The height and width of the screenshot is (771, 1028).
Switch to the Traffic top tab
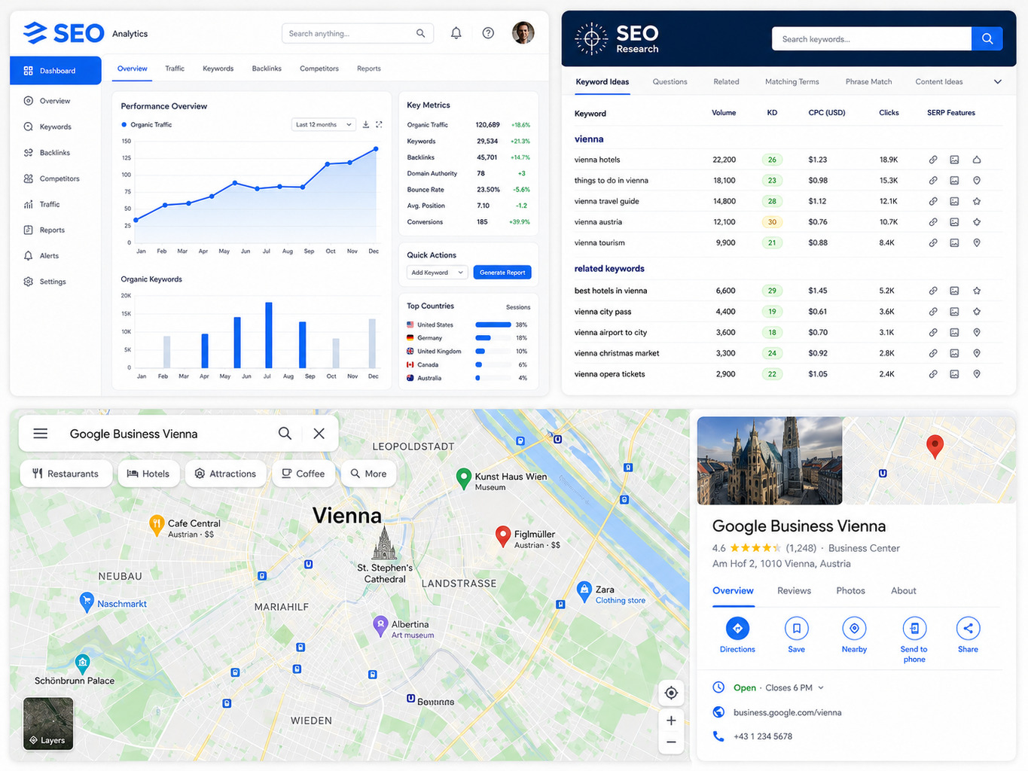175,69
